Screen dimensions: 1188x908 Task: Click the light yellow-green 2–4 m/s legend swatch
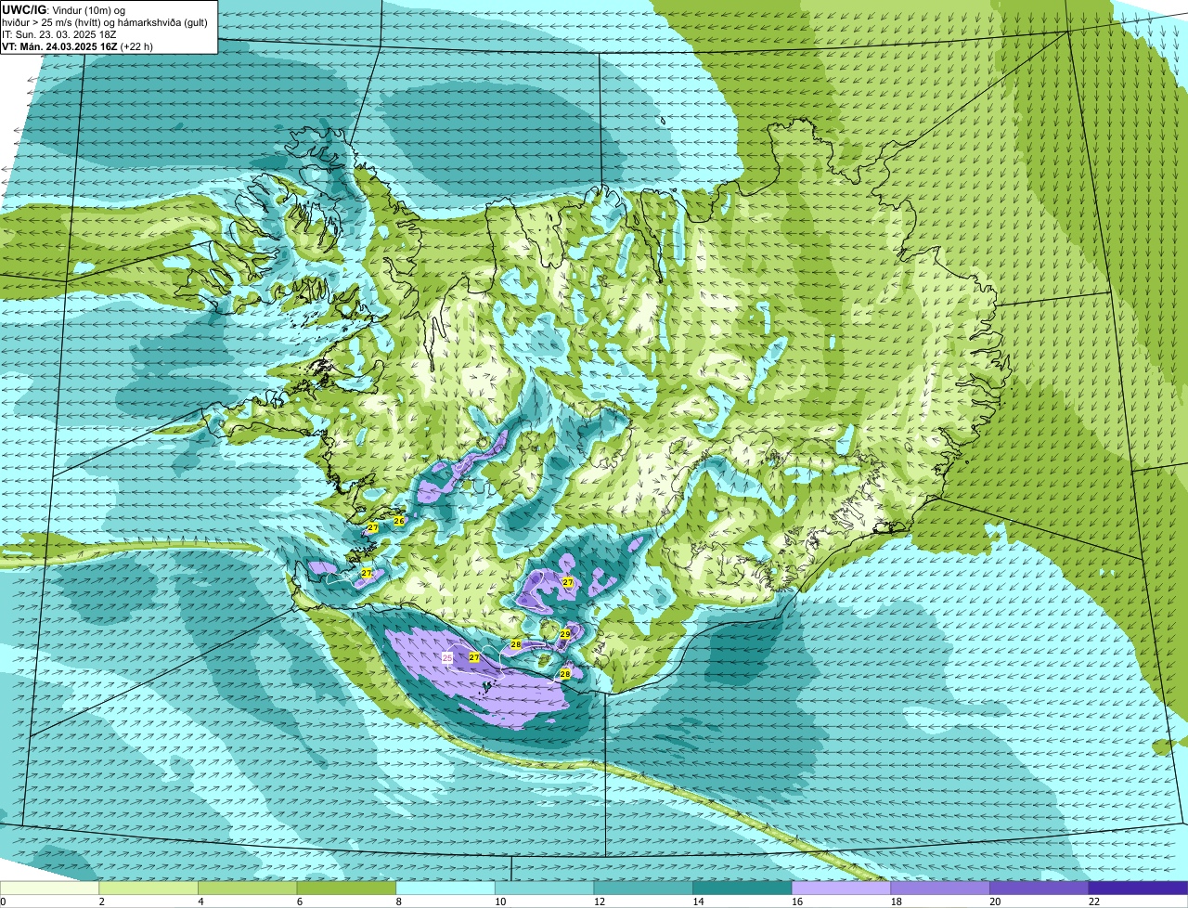(148, 889)
